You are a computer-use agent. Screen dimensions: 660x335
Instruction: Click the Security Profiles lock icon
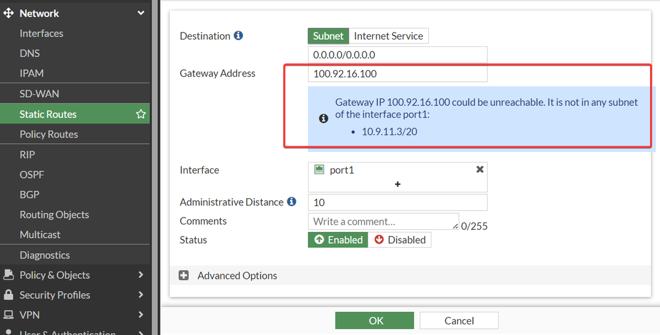9,295
